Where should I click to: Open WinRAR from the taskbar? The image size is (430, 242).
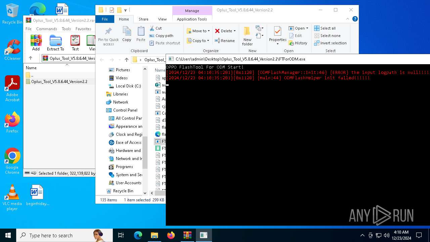(187, 235)
